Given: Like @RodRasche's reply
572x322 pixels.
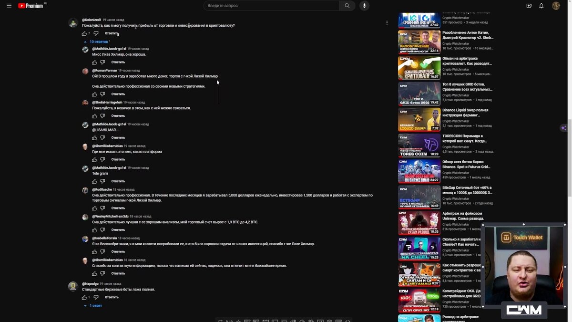Looking at the screenshot, I should 94,208.
